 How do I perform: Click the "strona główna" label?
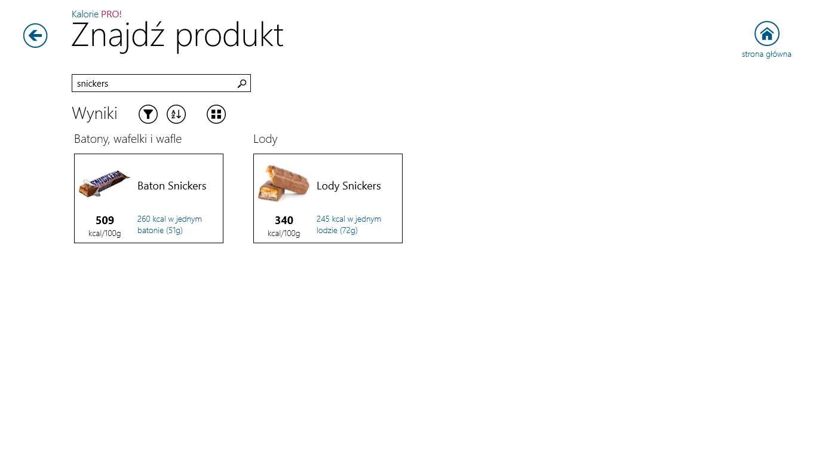coord(766,54)
